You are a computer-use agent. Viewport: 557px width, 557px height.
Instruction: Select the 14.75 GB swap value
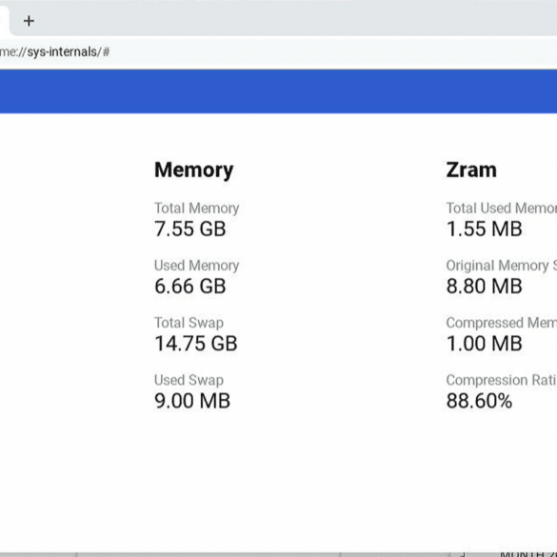coord(196,344)
